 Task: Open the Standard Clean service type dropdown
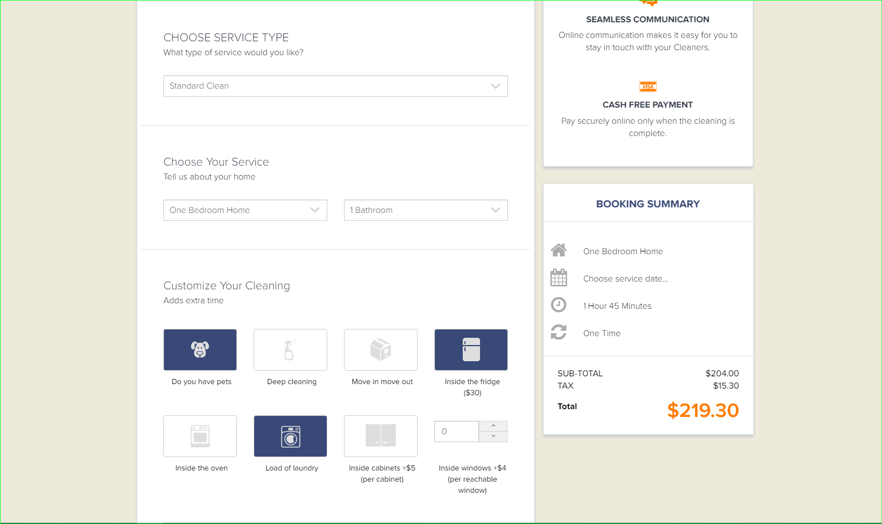(336, 86)
